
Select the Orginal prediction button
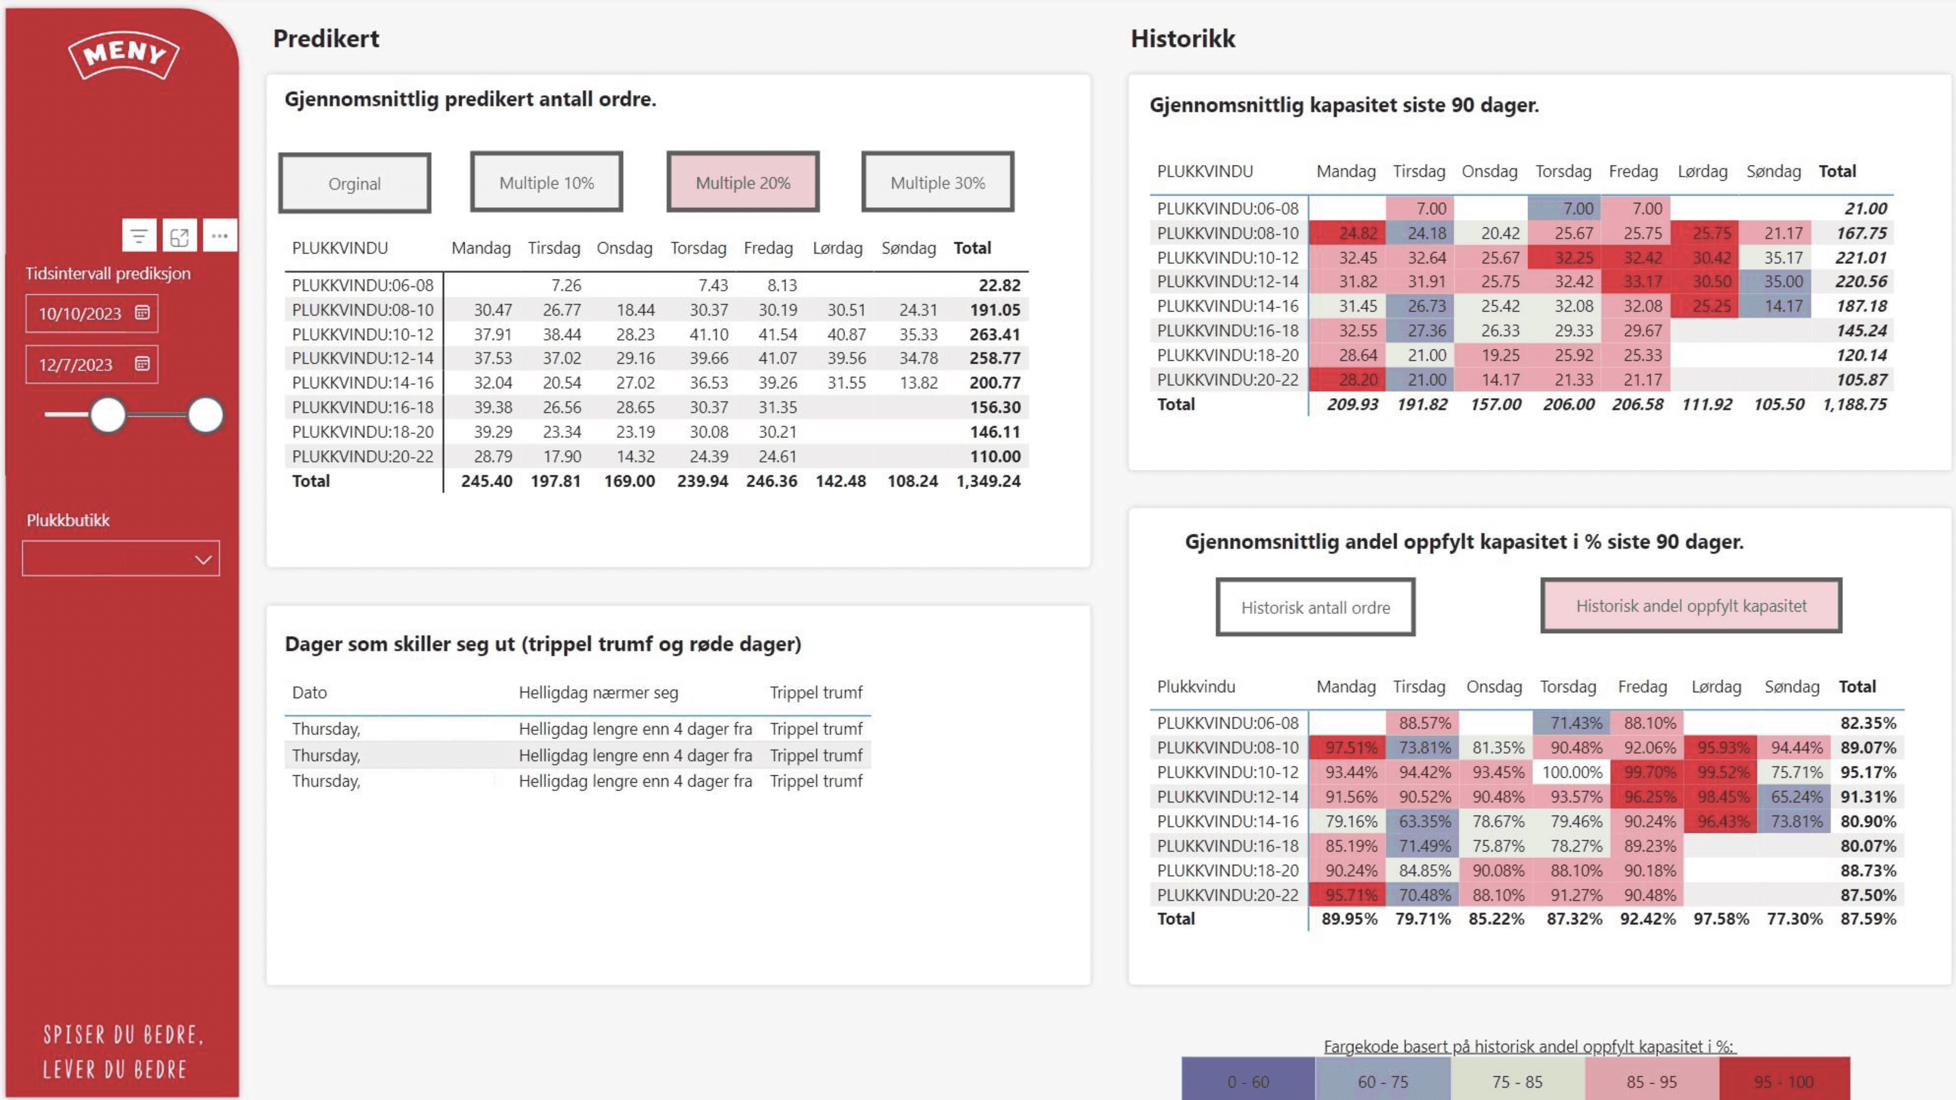(355, 183)
